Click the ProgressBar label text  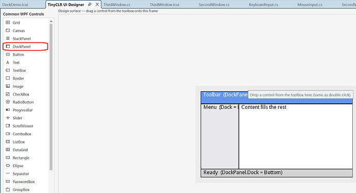point(23,110)
